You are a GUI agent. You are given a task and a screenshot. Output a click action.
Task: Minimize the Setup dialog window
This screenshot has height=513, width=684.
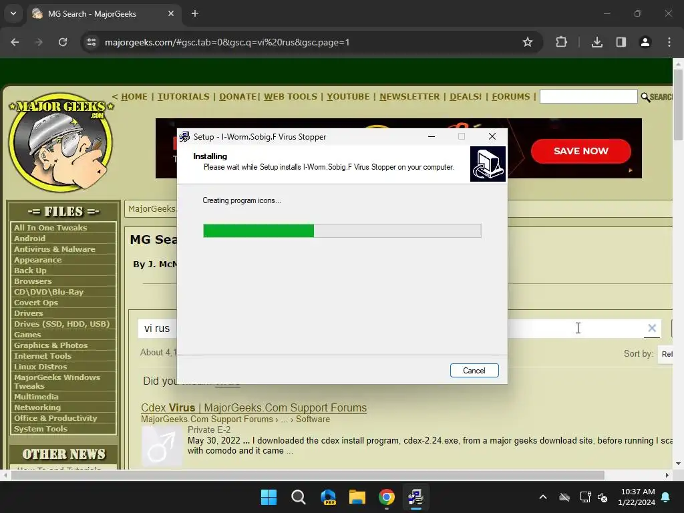(432, 136)
